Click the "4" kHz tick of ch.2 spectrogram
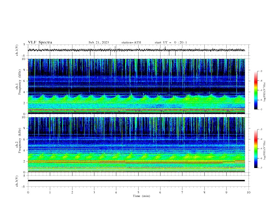 pos(24,150)
